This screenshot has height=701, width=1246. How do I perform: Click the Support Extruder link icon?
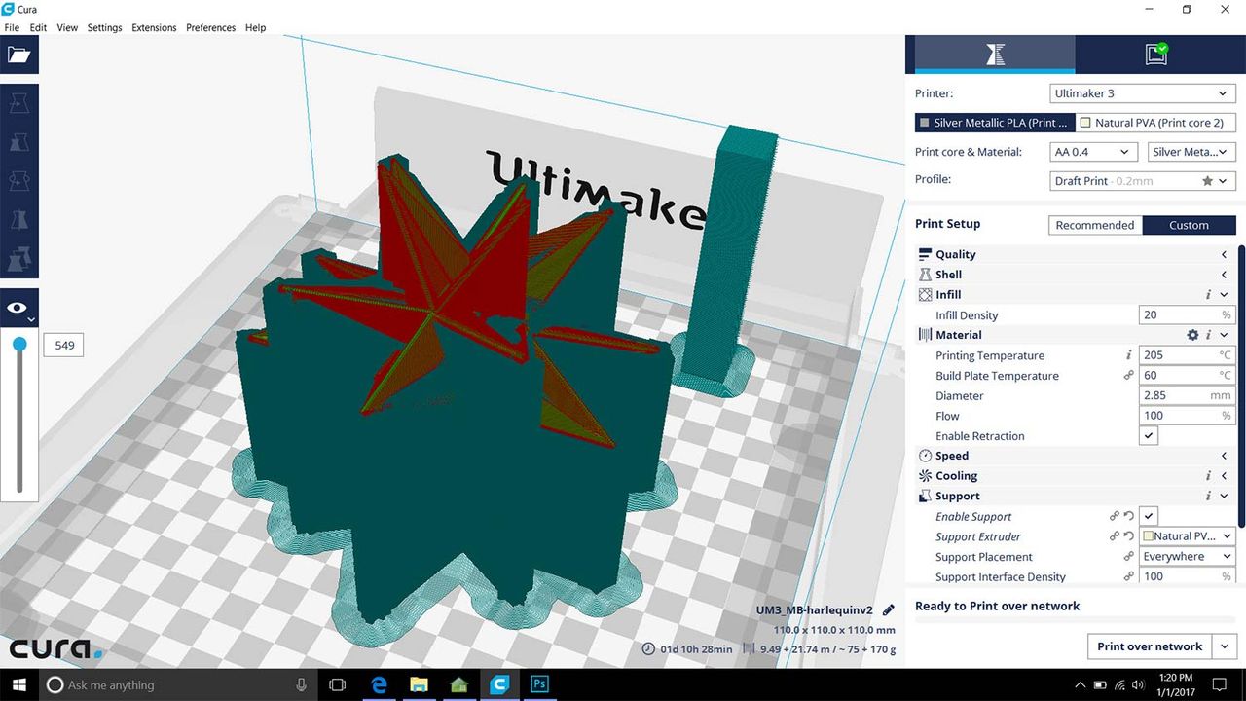(1115, 536)
